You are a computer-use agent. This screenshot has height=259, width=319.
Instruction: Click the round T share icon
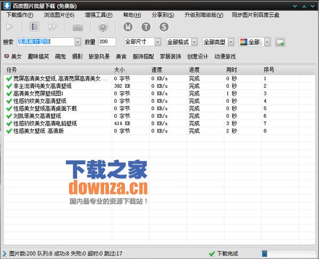(x=146, y=27)
